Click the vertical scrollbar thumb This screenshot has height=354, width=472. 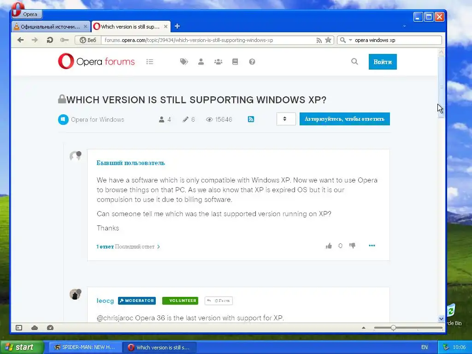click(x=441, y=87)
